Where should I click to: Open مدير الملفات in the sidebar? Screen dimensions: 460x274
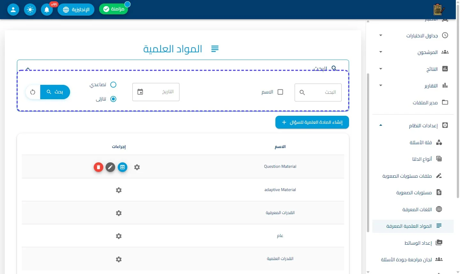[x=413, y=102]
